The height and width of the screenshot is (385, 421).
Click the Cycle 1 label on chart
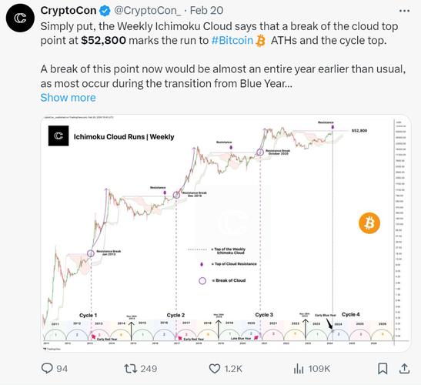(88, 315)
